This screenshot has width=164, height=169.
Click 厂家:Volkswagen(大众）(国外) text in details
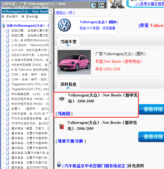[120, 54]
